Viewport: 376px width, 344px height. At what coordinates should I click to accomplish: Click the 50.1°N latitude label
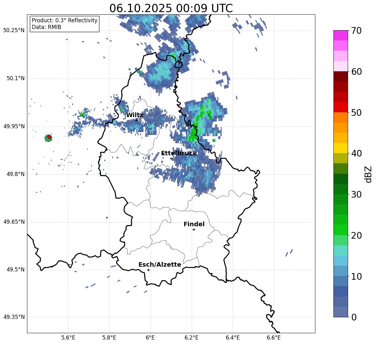[x=15, y=79]
